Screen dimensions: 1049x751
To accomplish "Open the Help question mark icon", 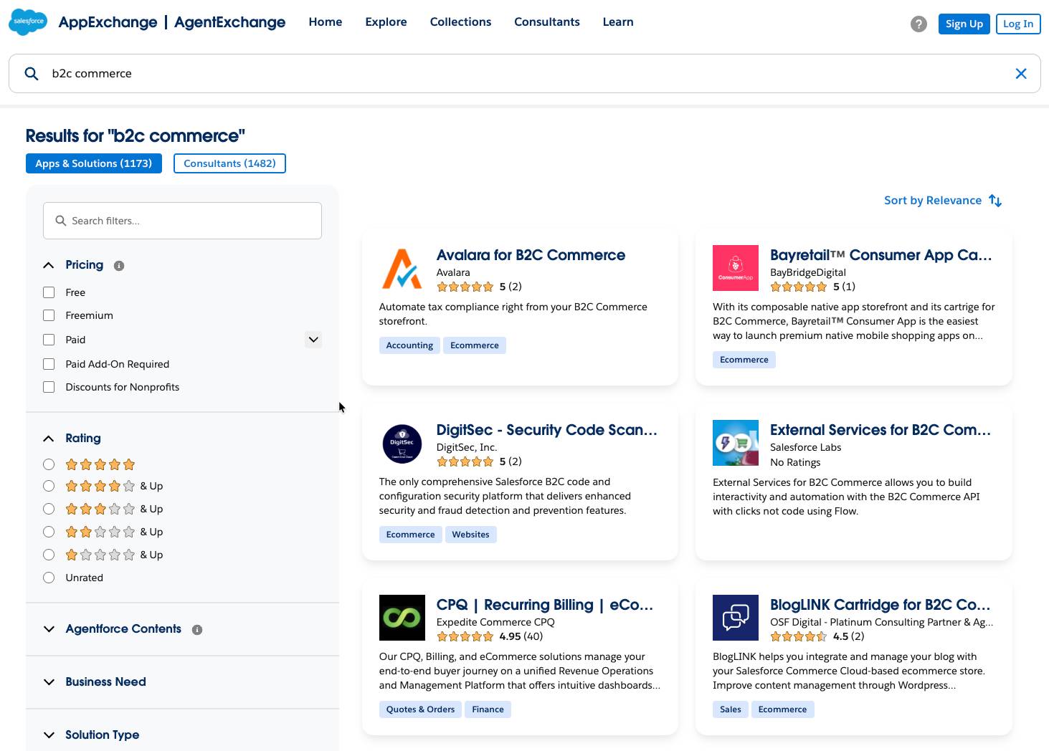I will [919, 24].
